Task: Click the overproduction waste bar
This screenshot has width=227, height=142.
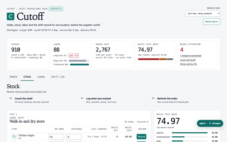Action: pyautogui.click(x=190, y=137)
